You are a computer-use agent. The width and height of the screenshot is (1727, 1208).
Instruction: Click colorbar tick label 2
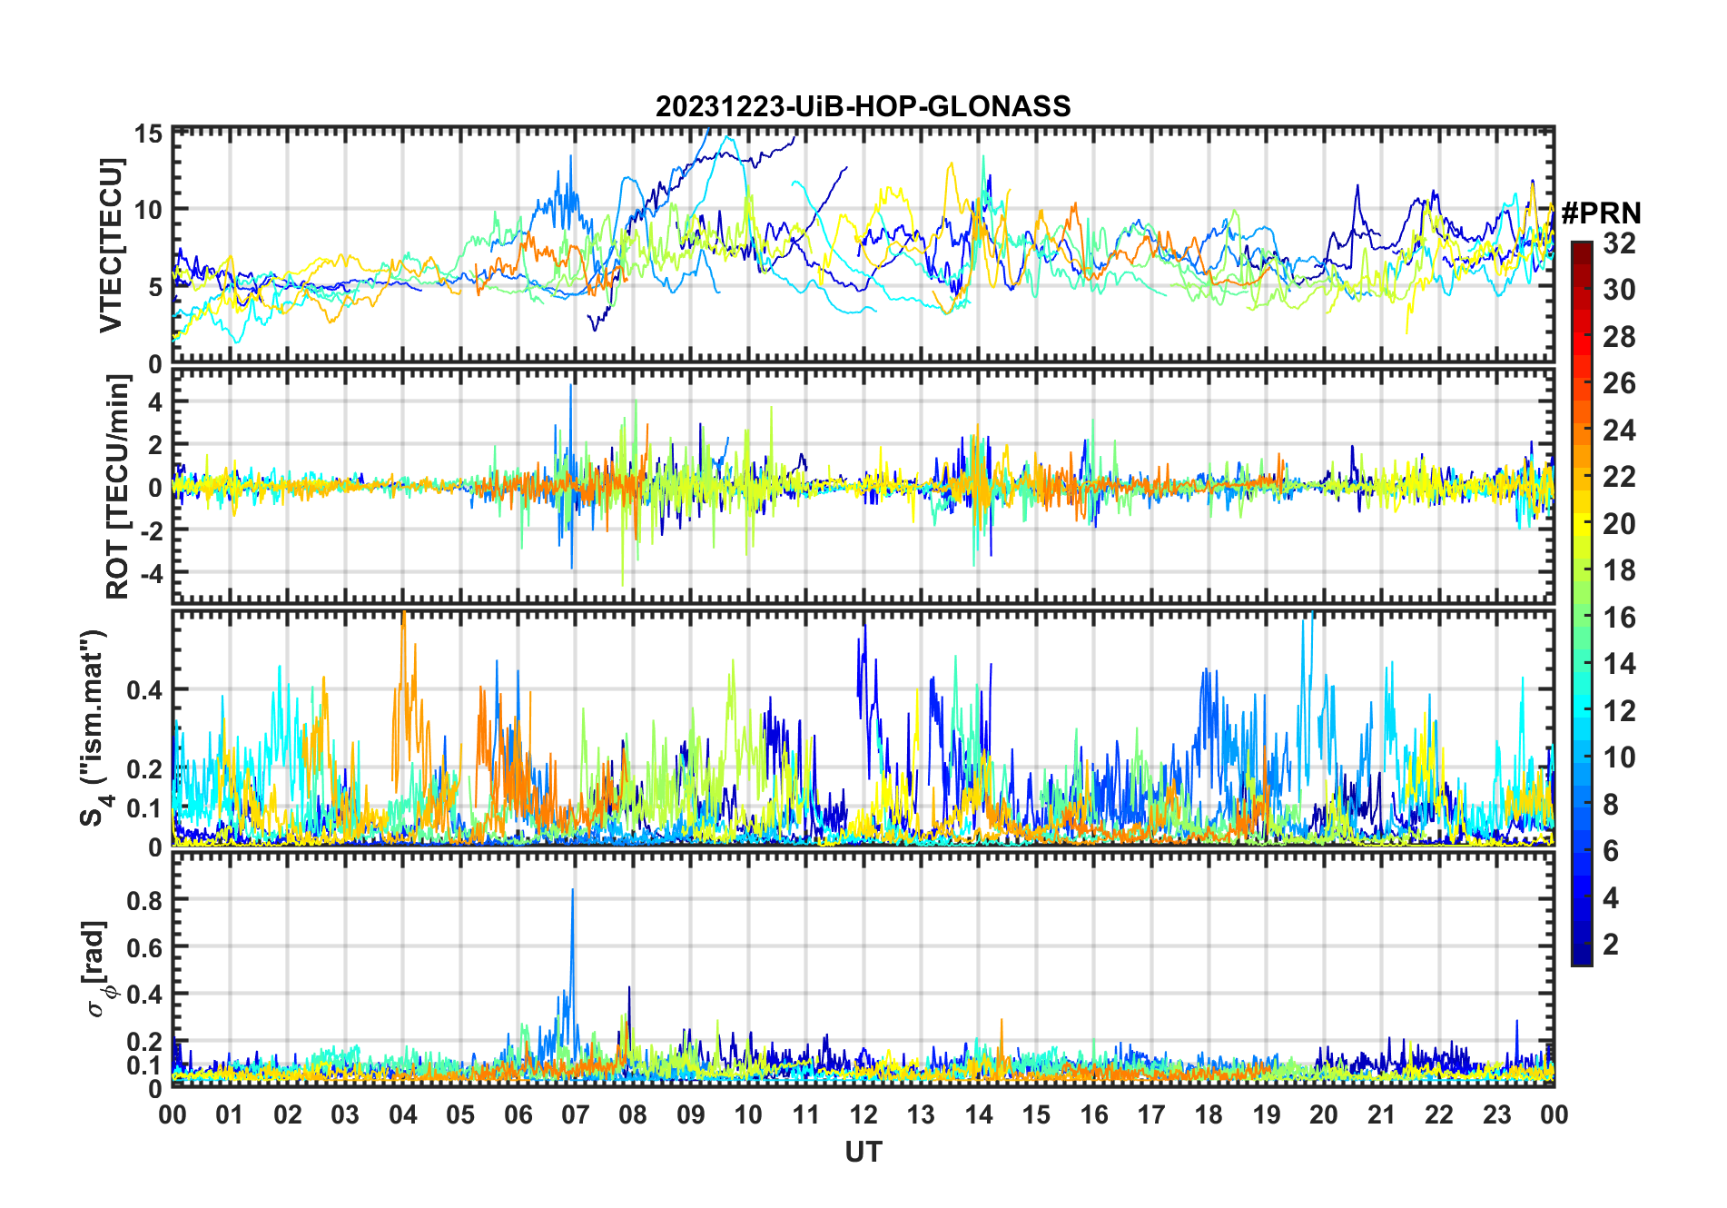point(1611,945)
